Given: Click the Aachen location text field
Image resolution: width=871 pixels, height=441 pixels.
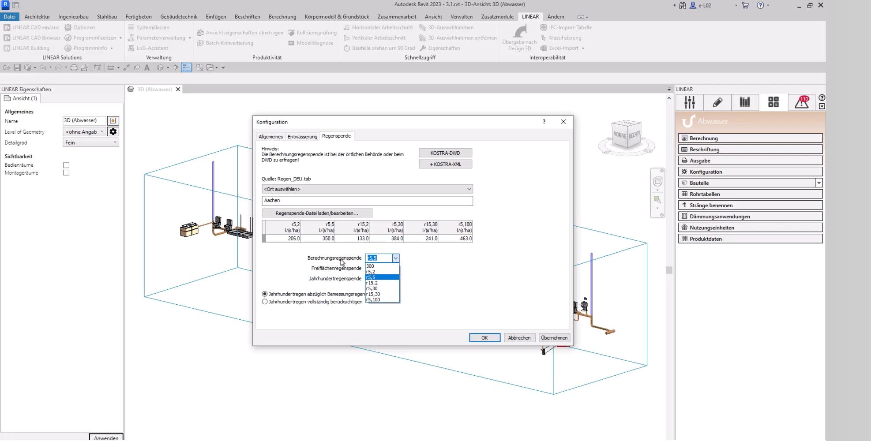Looking at the screenshot, I should click(367, 201).
